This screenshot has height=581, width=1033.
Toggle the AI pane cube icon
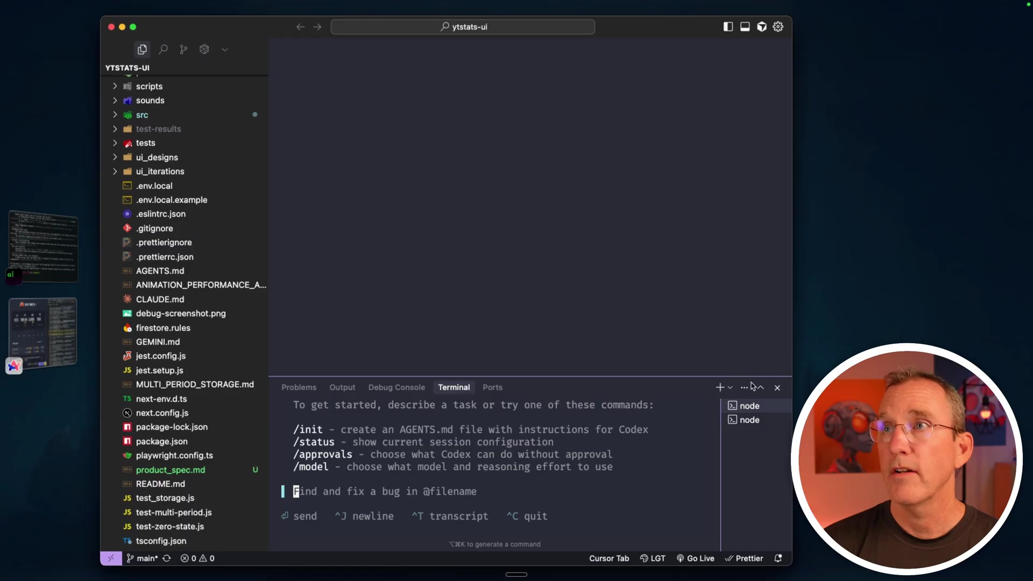tap(762, 27)
